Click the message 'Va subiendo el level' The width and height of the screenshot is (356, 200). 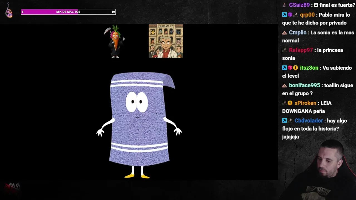[x=317, y=72]
